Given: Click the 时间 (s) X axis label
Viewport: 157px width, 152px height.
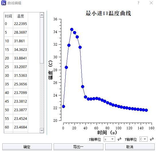Looking at the screenshot, I should (x=107, y=132).
